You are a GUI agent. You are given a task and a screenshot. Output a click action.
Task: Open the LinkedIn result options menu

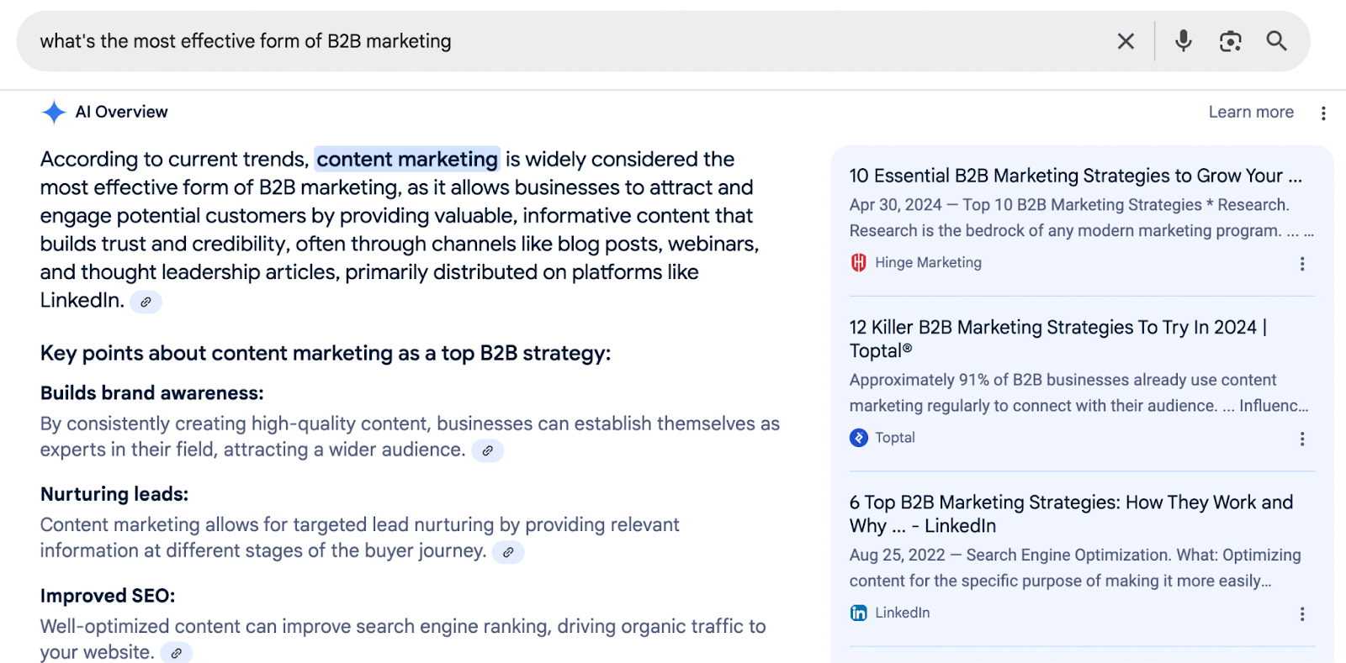pos(1302,614)
